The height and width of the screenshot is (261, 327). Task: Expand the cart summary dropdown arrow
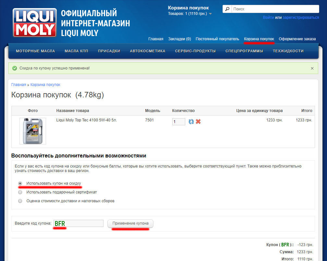(x=210, y=14)
